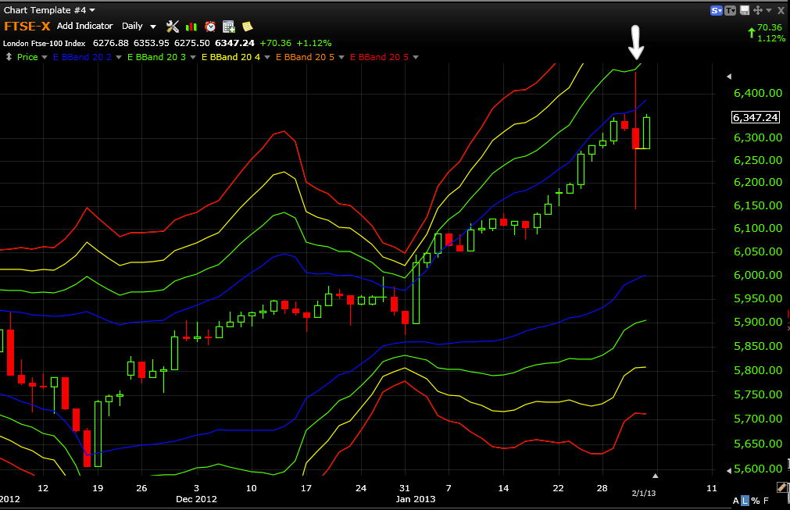Click the 5,600.00 price axis label

click(758, 469)
